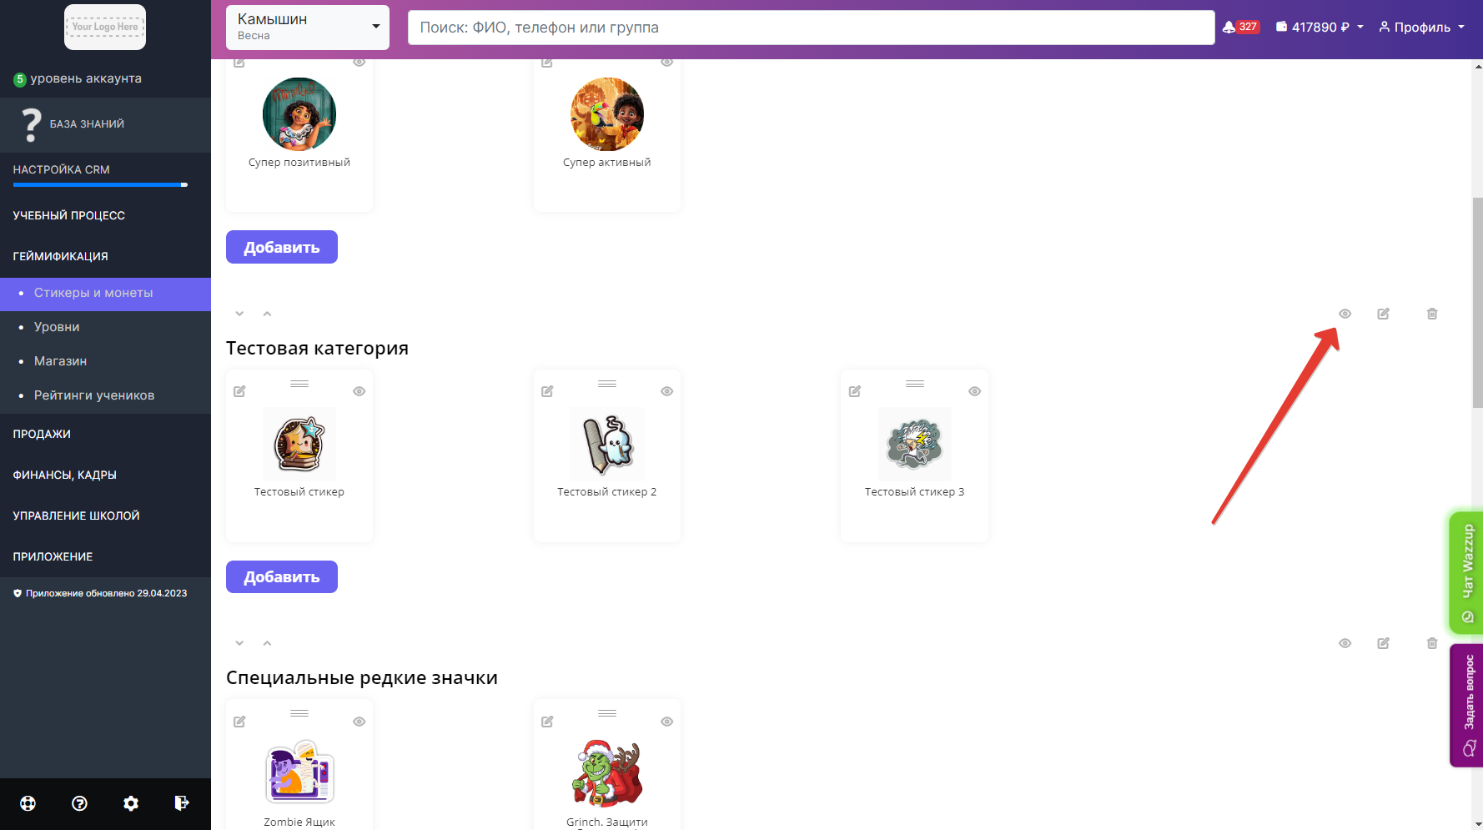The height and width of the screenshot is (830, 1483).
Task: Click the НАСТРОЙКА CRM progress bar
Action: 100,184
